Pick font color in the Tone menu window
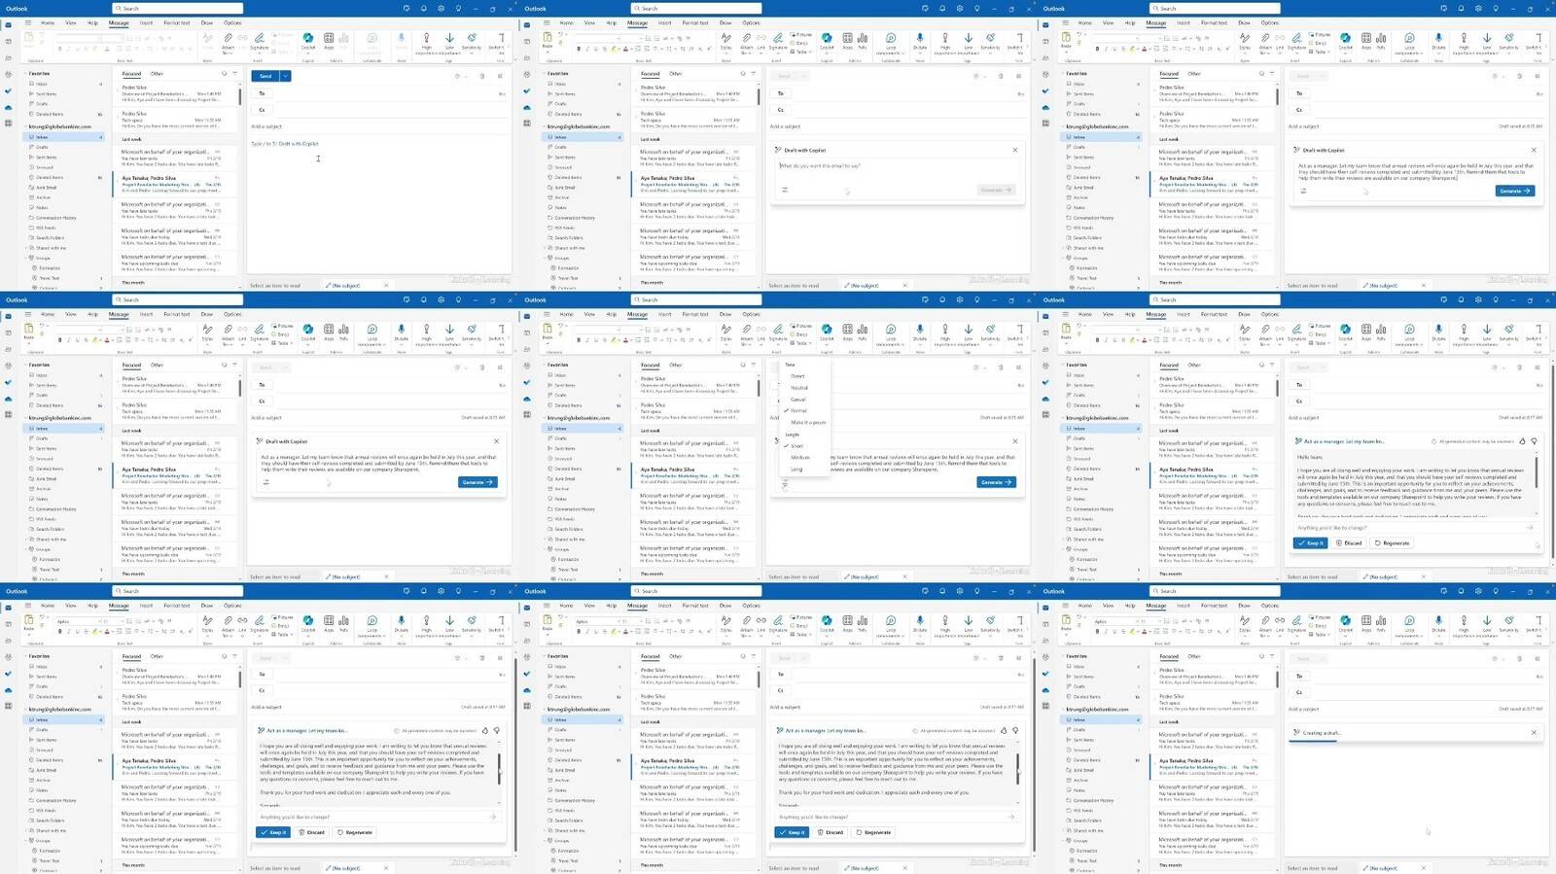Viewport: 1556px width, 874px height. (624, 340)
